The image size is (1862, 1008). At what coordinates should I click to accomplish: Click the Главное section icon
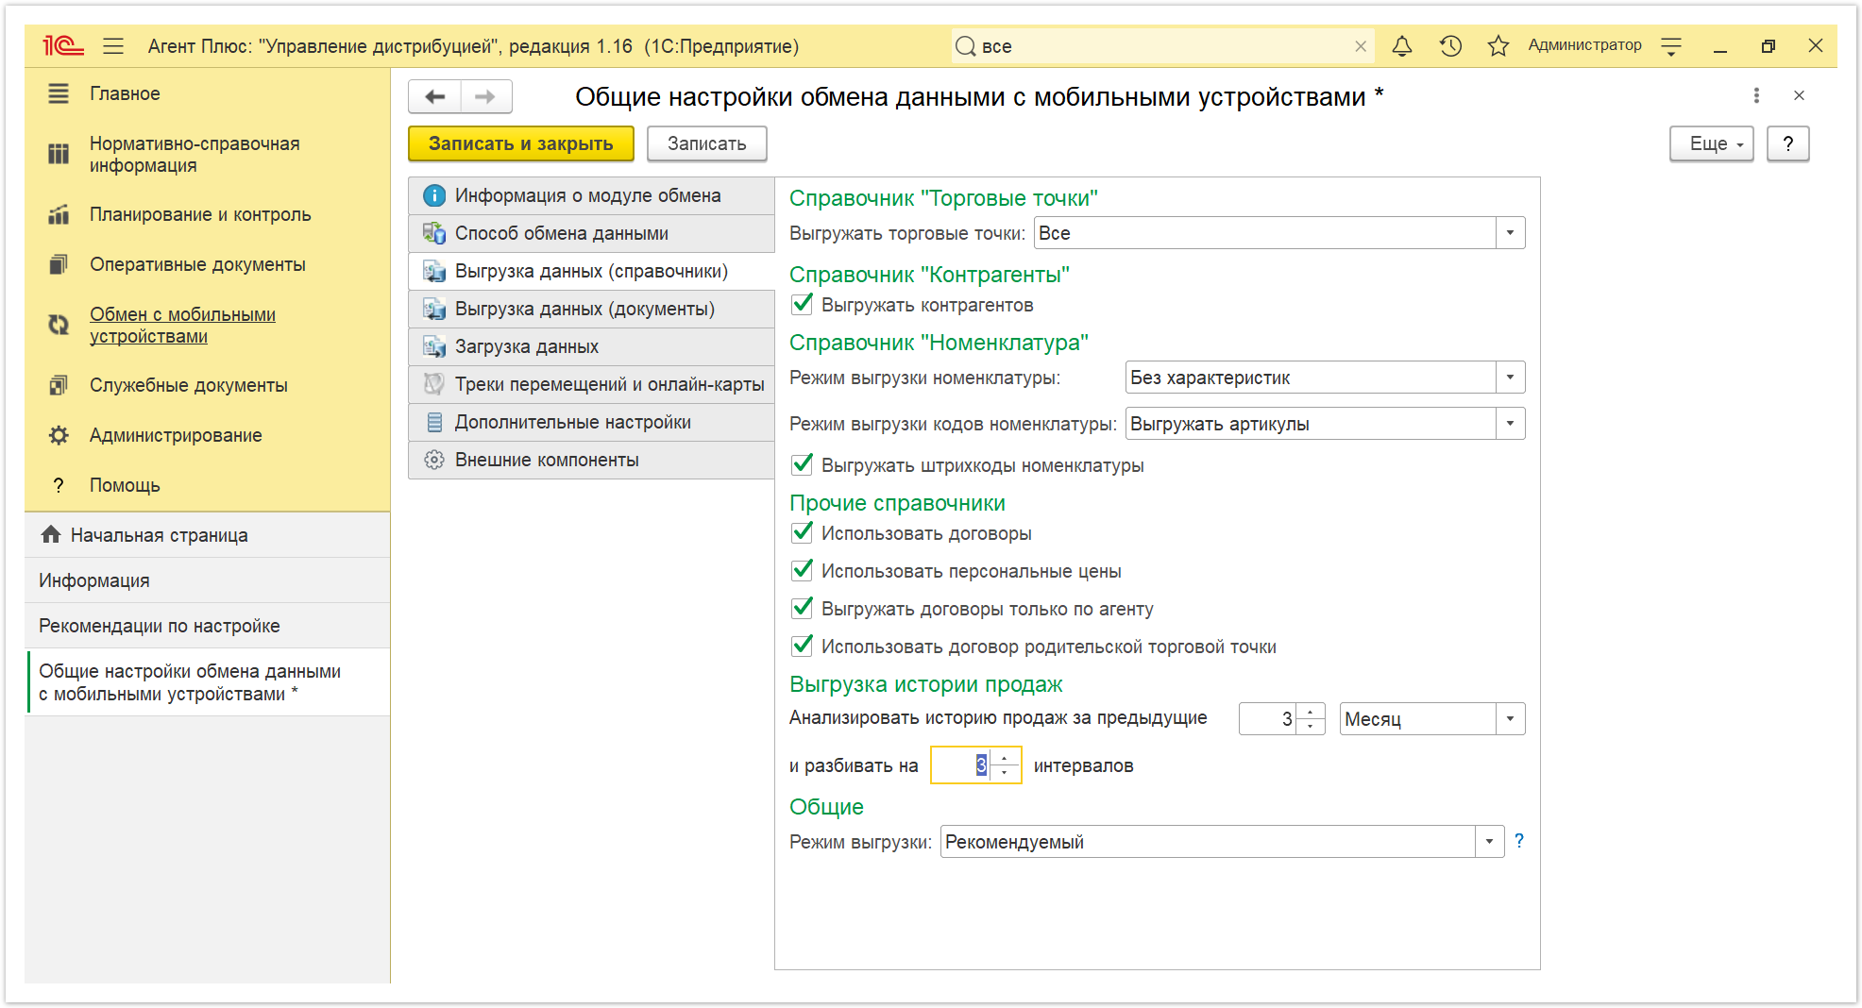click(59, 93)
